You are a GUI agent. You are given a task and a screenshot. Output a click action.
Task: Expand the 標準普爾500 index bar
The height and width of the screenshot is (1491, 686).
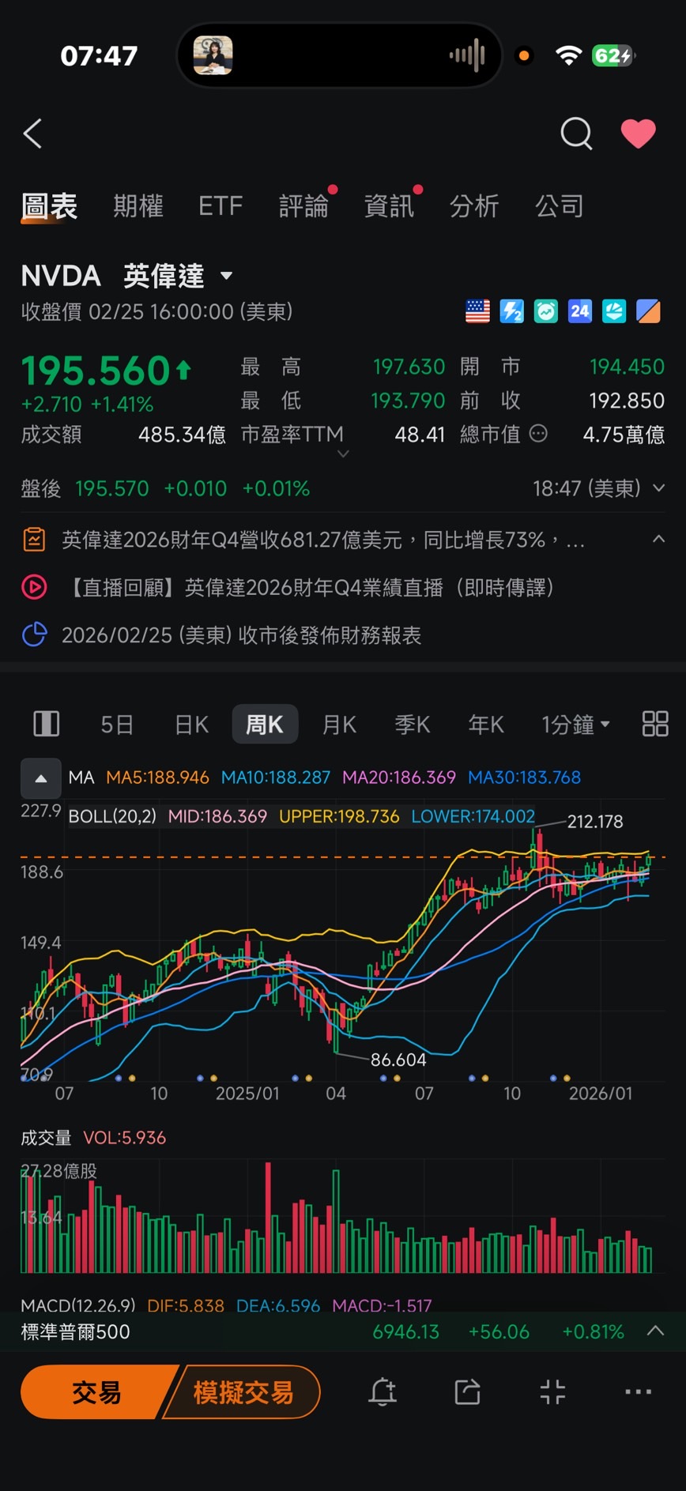click(655, 1331)
